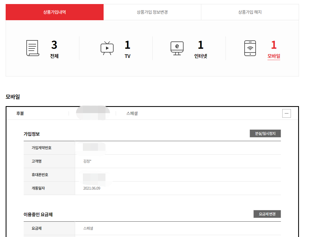The image size is (310, 237).
Task: Click the 요금제 변경 button
Action: click(267, 214)
